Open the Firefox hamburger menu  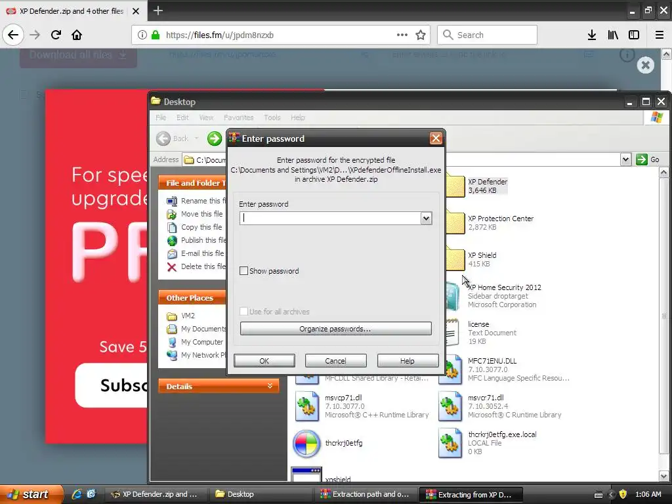[x=660, y=35]
